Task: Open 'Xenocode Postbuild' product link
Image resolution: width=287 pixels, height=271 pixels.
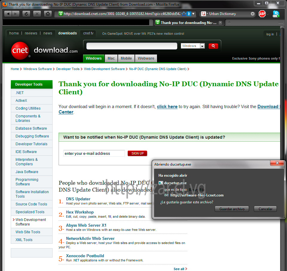Action: click(x=85, y=256)
